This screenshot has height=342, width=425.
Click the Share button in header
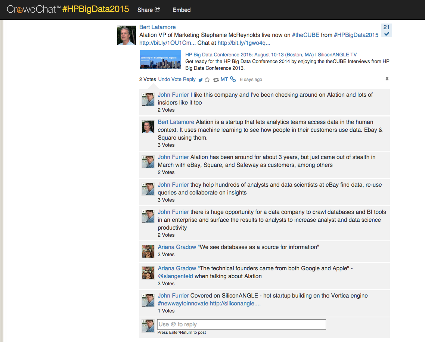[x=149, y=10]
